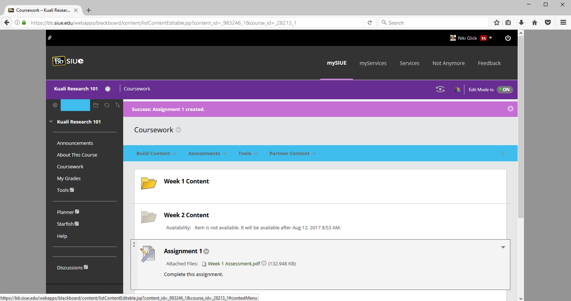
Task: Open the Week 1 Content folder icon
Action: (149, 183)
